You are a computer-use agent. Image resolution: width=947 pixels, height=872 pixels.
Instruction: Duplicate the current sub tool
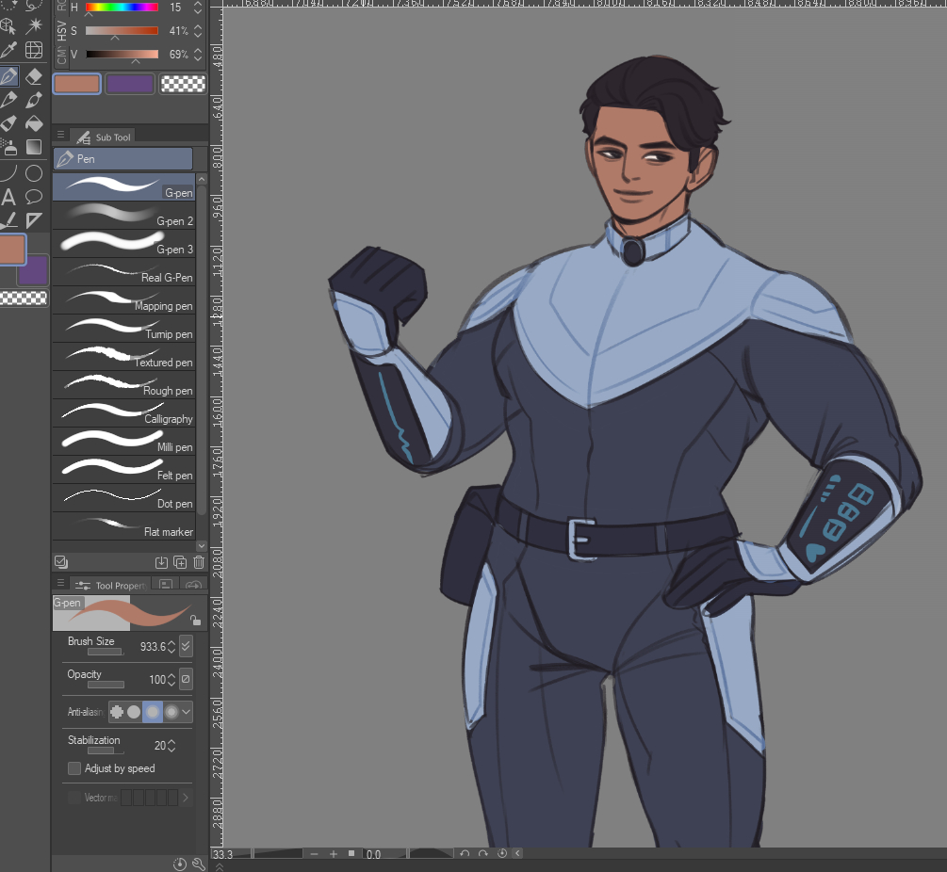[x=180, y=562]
